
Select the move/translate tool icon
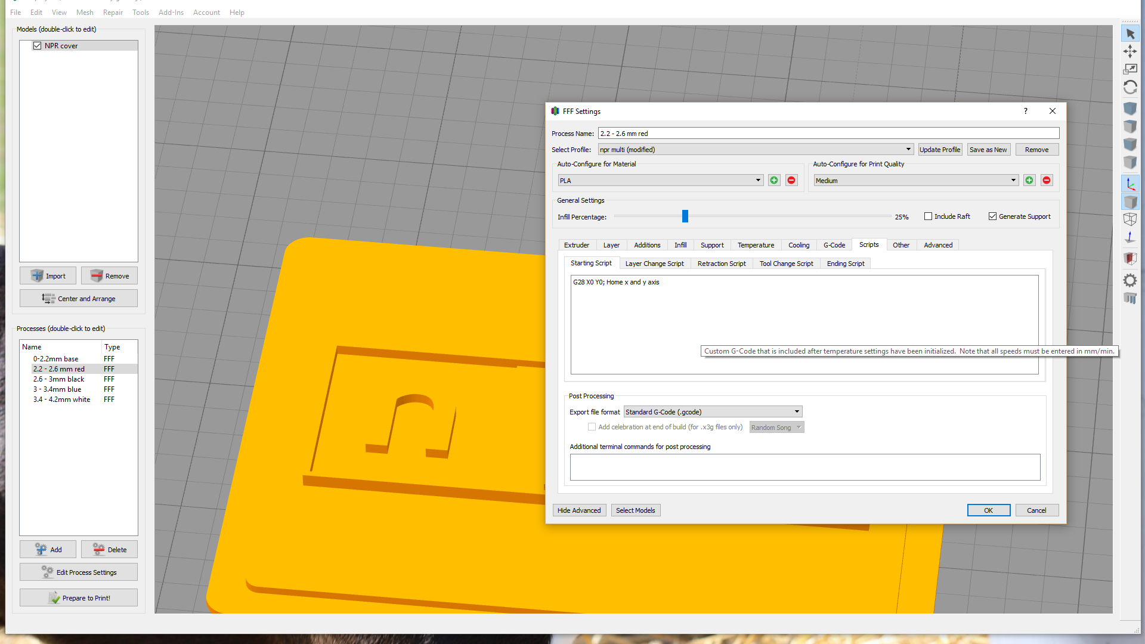click(1130, 51)
